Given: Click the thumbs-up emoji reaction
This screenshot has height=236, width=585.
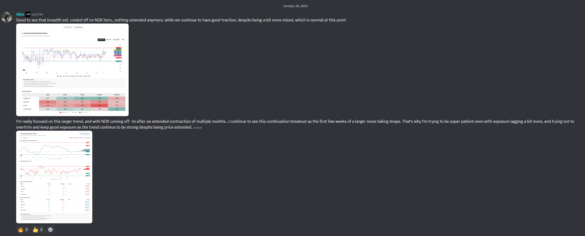Looking at the screenshot, I should [x=38, y=230].
